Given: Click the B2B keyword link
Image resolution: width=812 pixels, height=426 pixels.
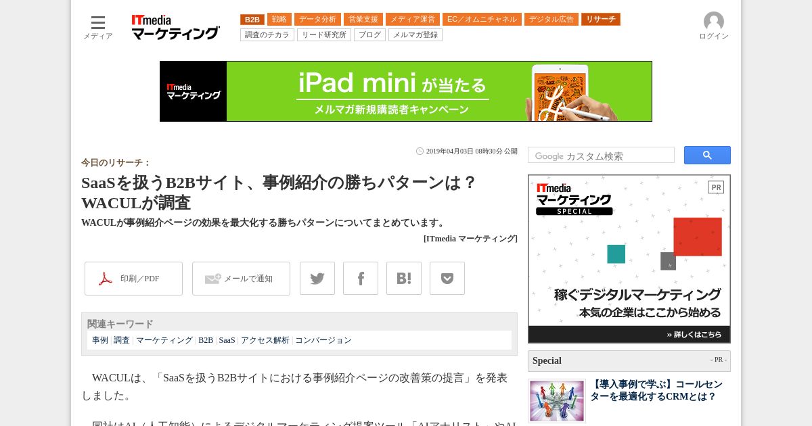Looking at the screenshot, I should coord(206,340).
